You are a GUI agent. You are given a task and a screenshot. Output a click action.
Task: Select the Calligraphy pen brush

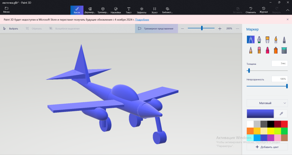(x=259, y=40)
